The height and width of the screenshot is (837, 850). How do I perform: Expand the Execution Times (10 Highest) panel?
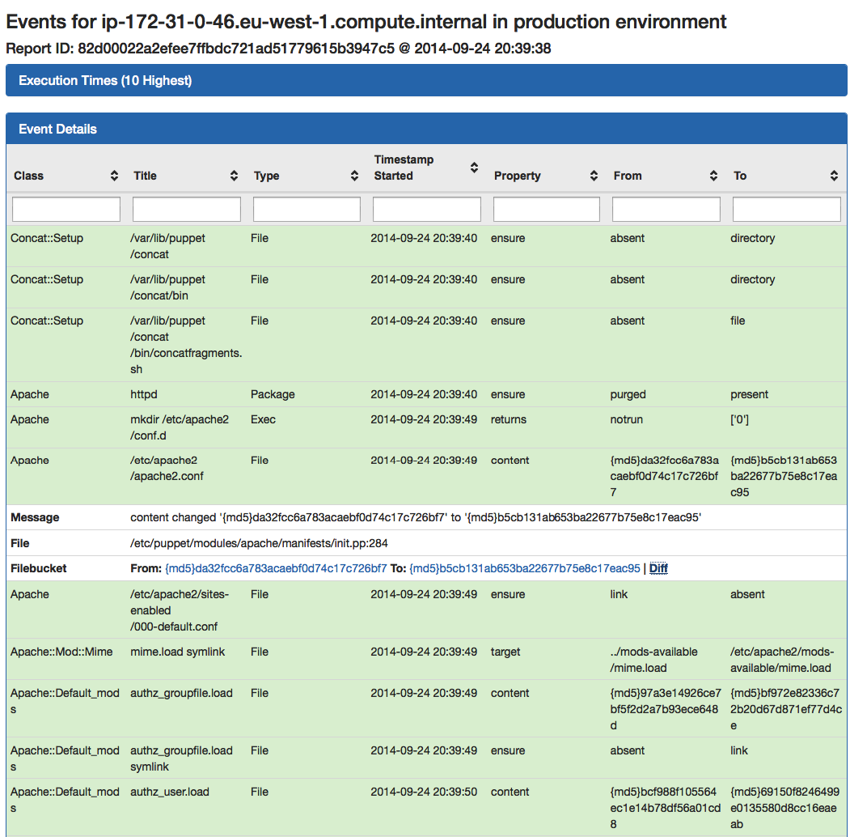point(426,80)
